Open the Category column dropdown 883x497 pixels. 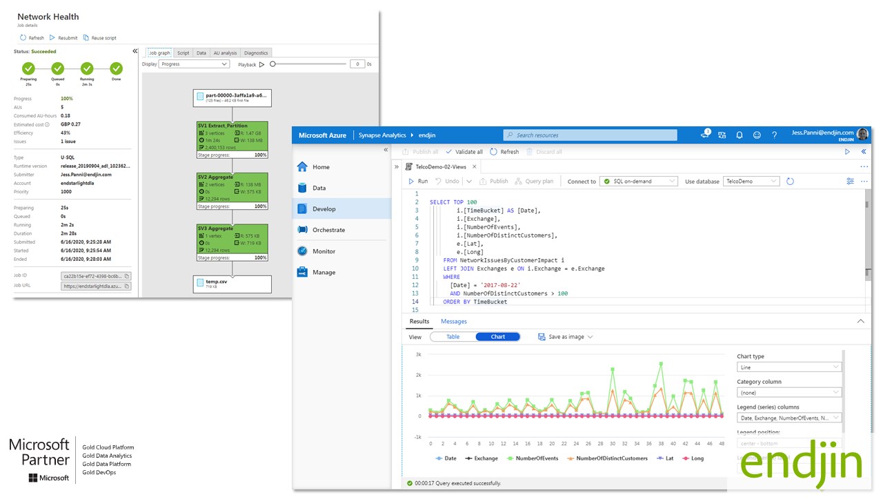[789, 392]
